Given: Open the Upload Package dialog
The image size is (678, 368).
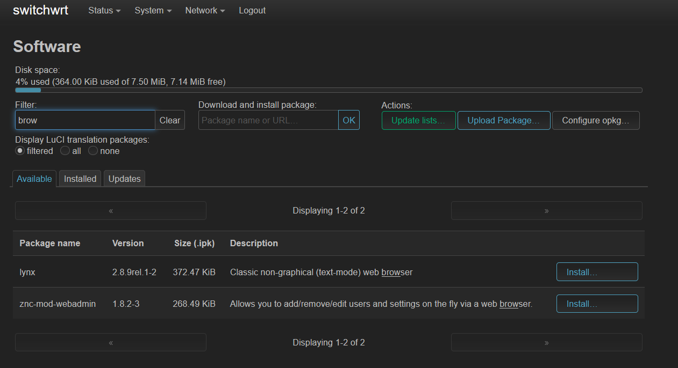Looking at the screenshot, I should [x=503, y=120].
